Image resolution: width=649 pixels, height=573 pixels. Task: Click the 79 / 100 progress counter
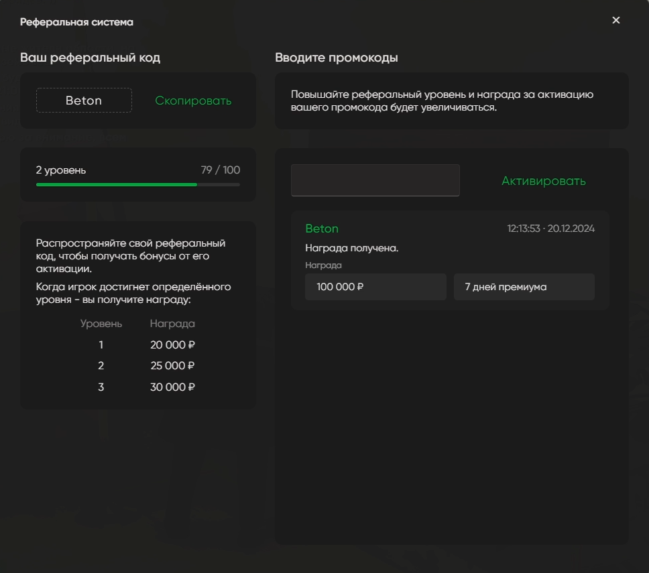[220, 170]
